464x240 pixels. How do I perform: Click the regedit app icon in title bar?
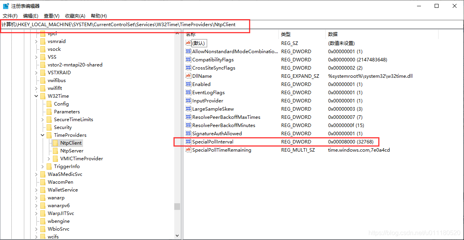click(5, 5)
